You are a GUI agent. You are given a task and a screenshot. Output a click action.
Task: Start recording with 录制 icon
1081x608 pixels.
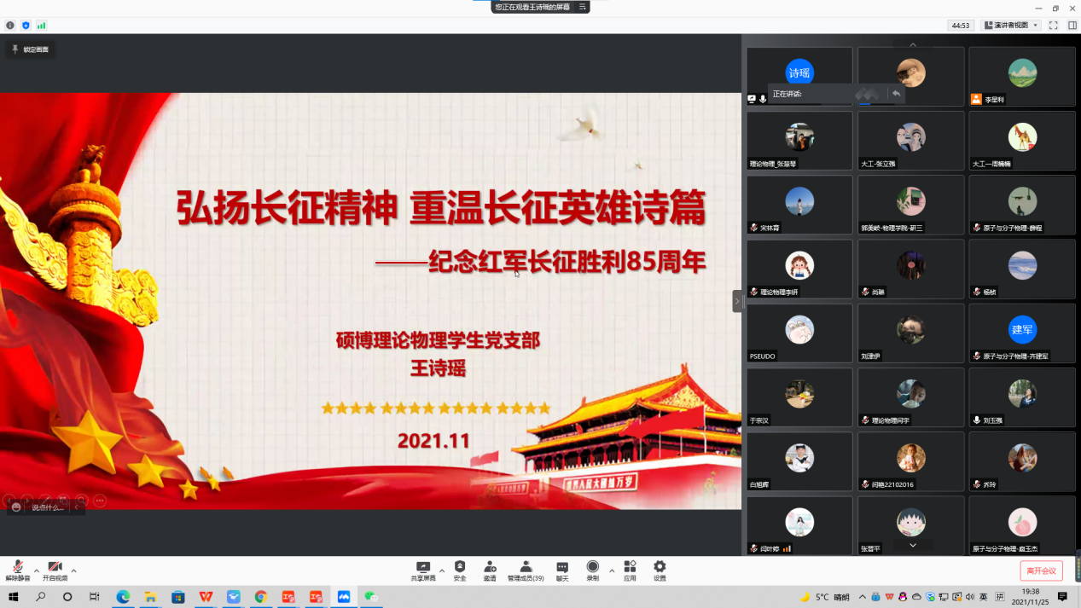click(592, 568)
